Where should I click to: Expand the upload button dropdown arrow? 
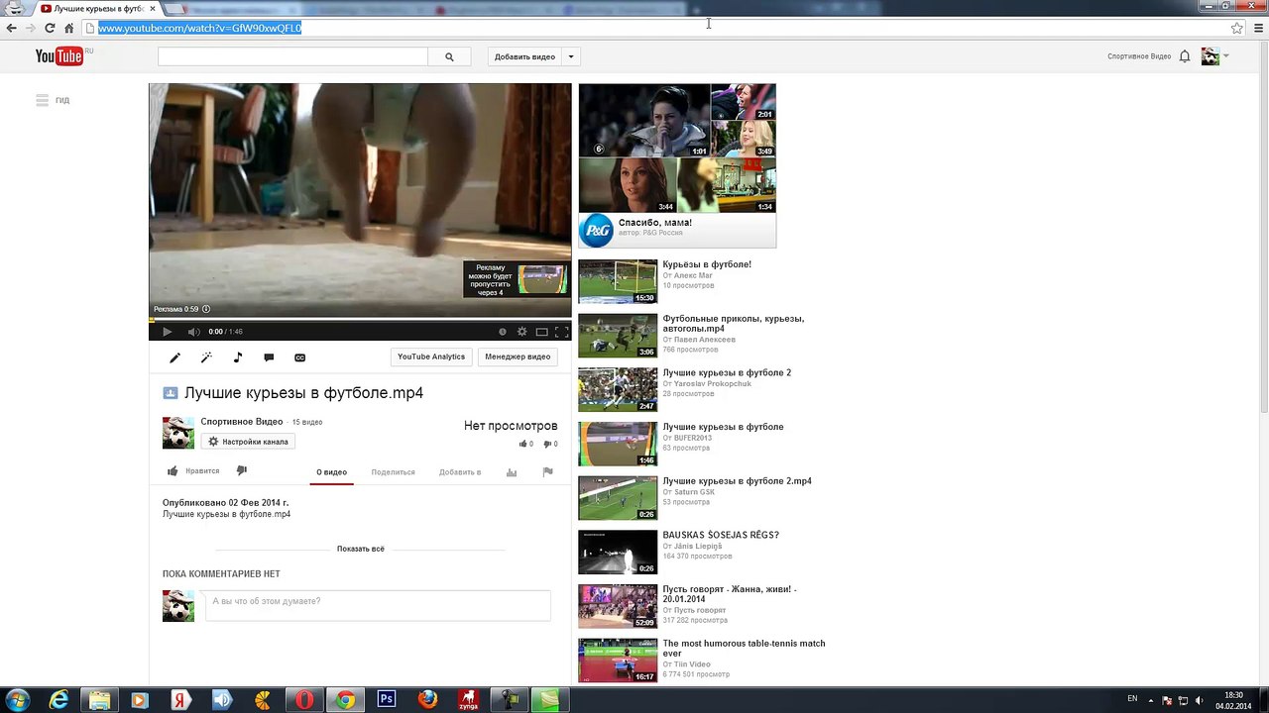pos(571,57)
